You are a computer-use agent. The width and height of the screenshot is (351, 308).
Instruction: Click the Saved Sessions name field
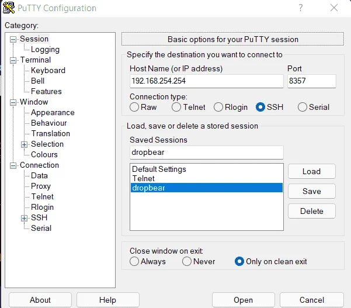tap(207, 153)
